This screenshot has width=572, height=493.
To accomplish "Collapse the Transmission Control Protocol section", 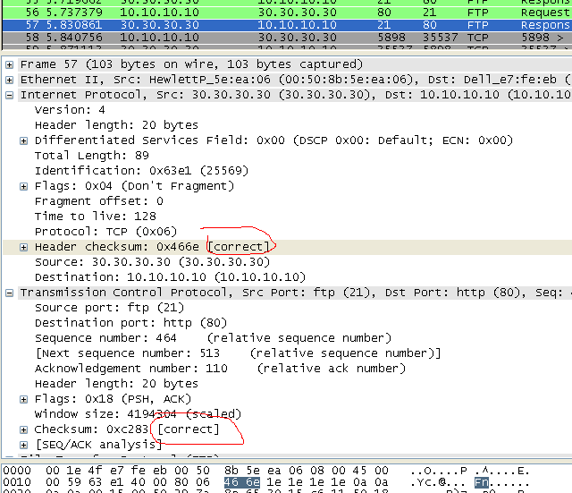I will coord(10,293).
